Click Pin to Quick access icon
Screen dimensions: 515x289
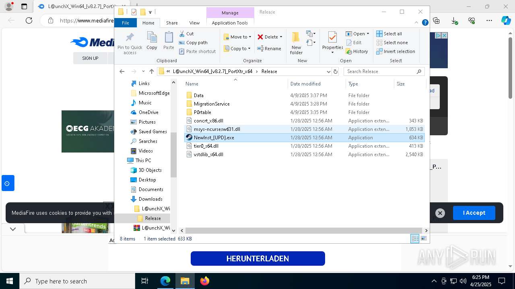pos(130,43)
